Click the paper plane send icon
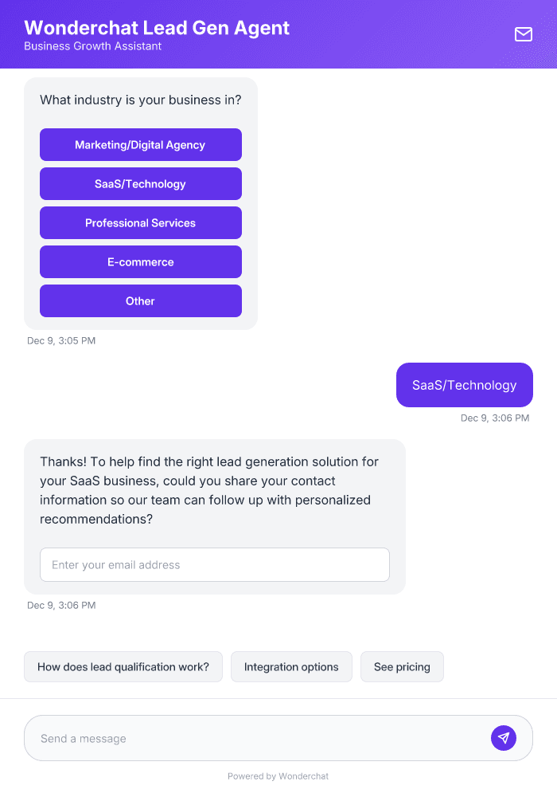557x797 pixels. point(504,737)
